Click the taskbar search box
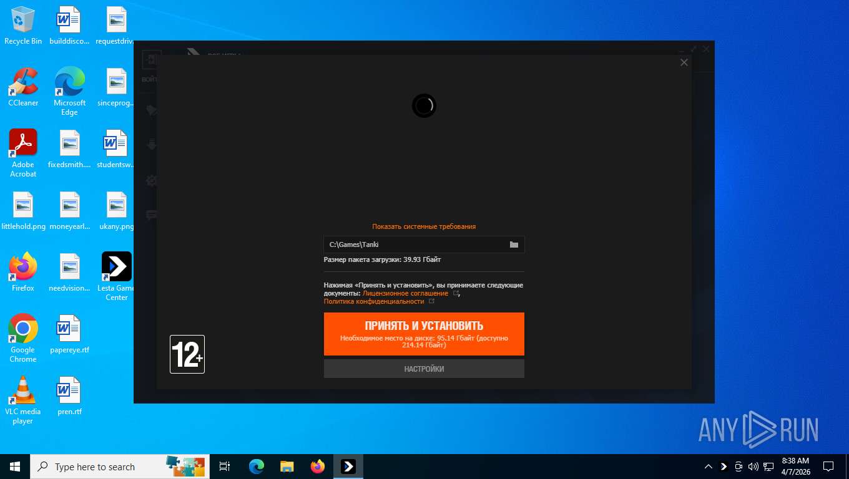The image size is (849, 479). click(119, 467)
